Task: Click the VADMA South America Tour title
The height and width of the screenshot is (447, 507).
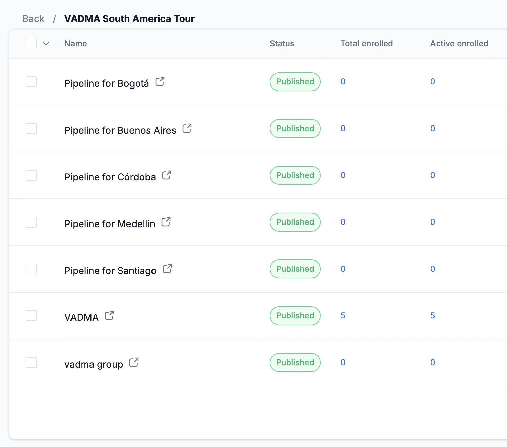Action: pyautogui.click(x=129, y=19)
